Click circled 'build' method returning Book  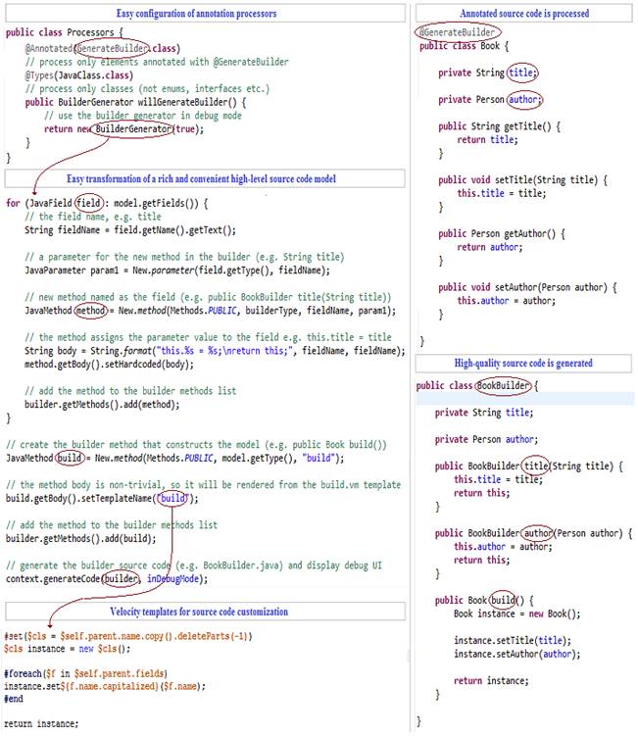tap(503, 600)
